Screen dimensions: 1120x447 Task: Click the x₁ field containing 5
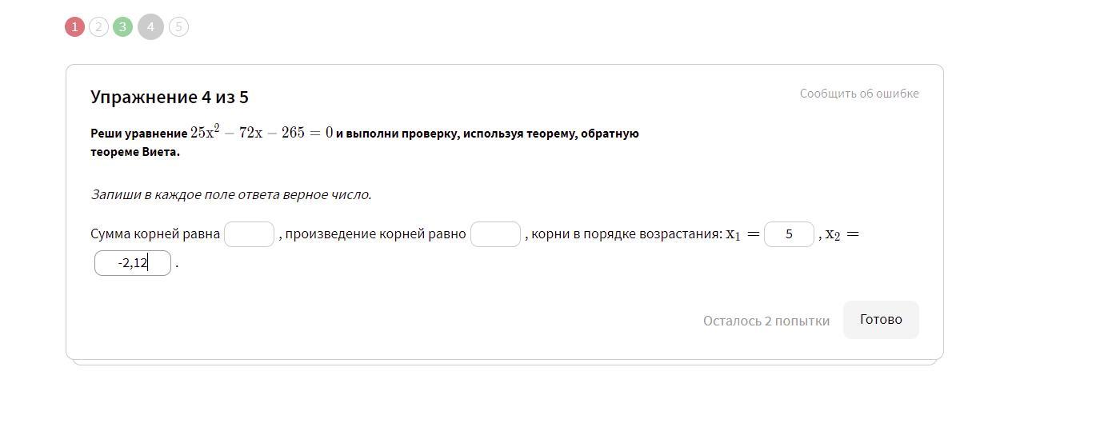click(789, 234)
